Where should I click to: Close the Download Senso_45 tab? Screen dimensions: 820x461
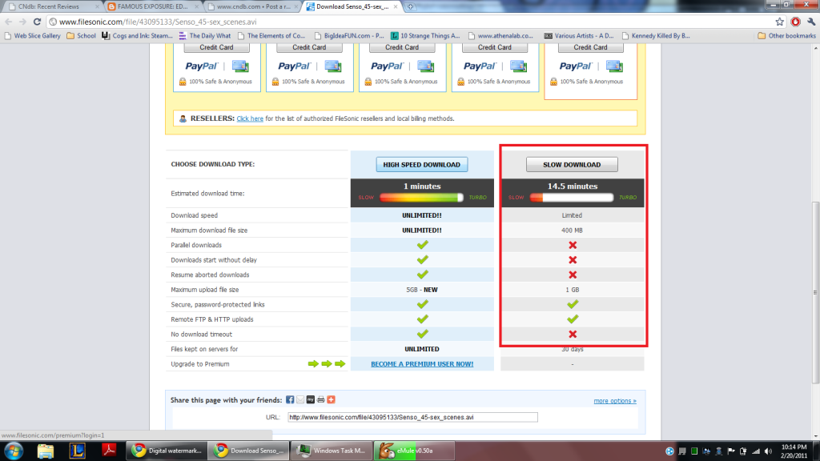tap(396, 6)
